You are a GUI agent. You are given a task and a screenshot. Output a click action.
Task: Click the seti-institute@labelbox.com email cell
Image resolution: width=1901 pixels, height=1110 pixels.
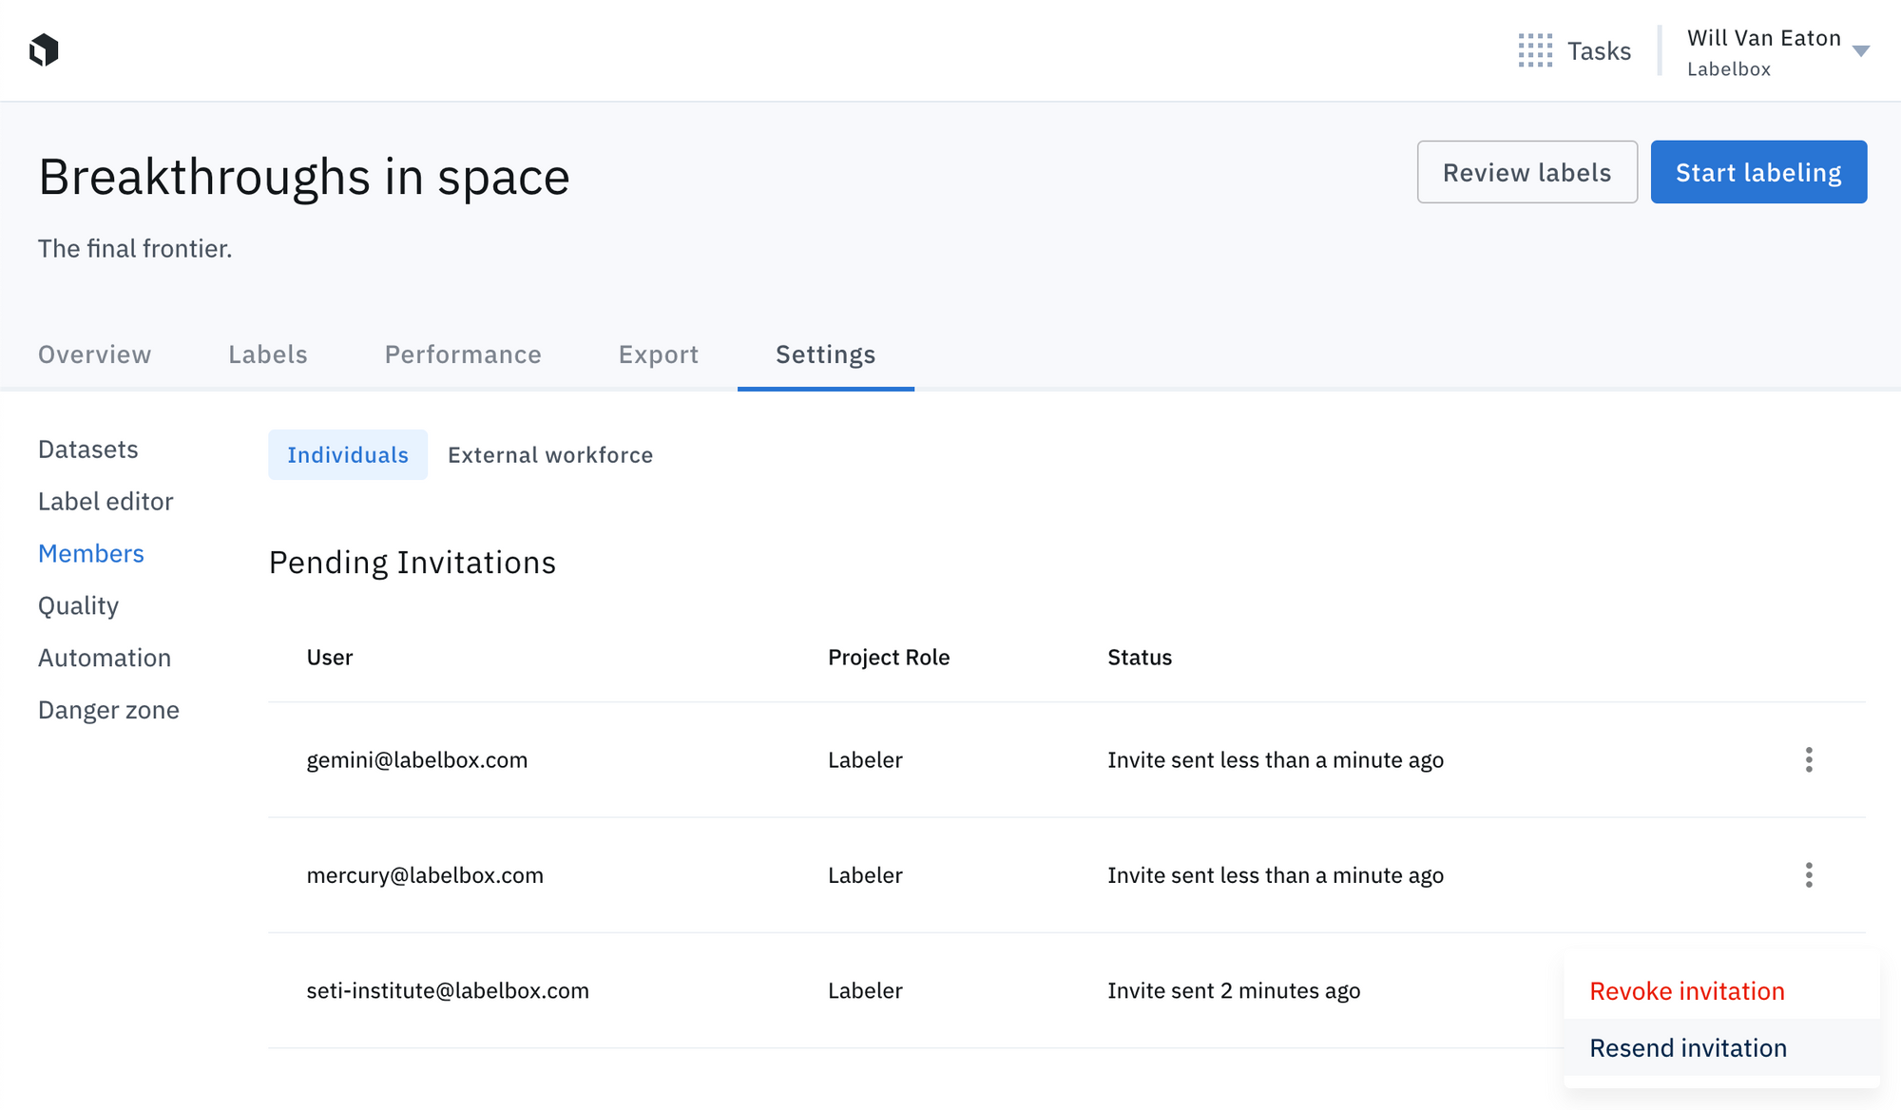(x=448, y=990)
